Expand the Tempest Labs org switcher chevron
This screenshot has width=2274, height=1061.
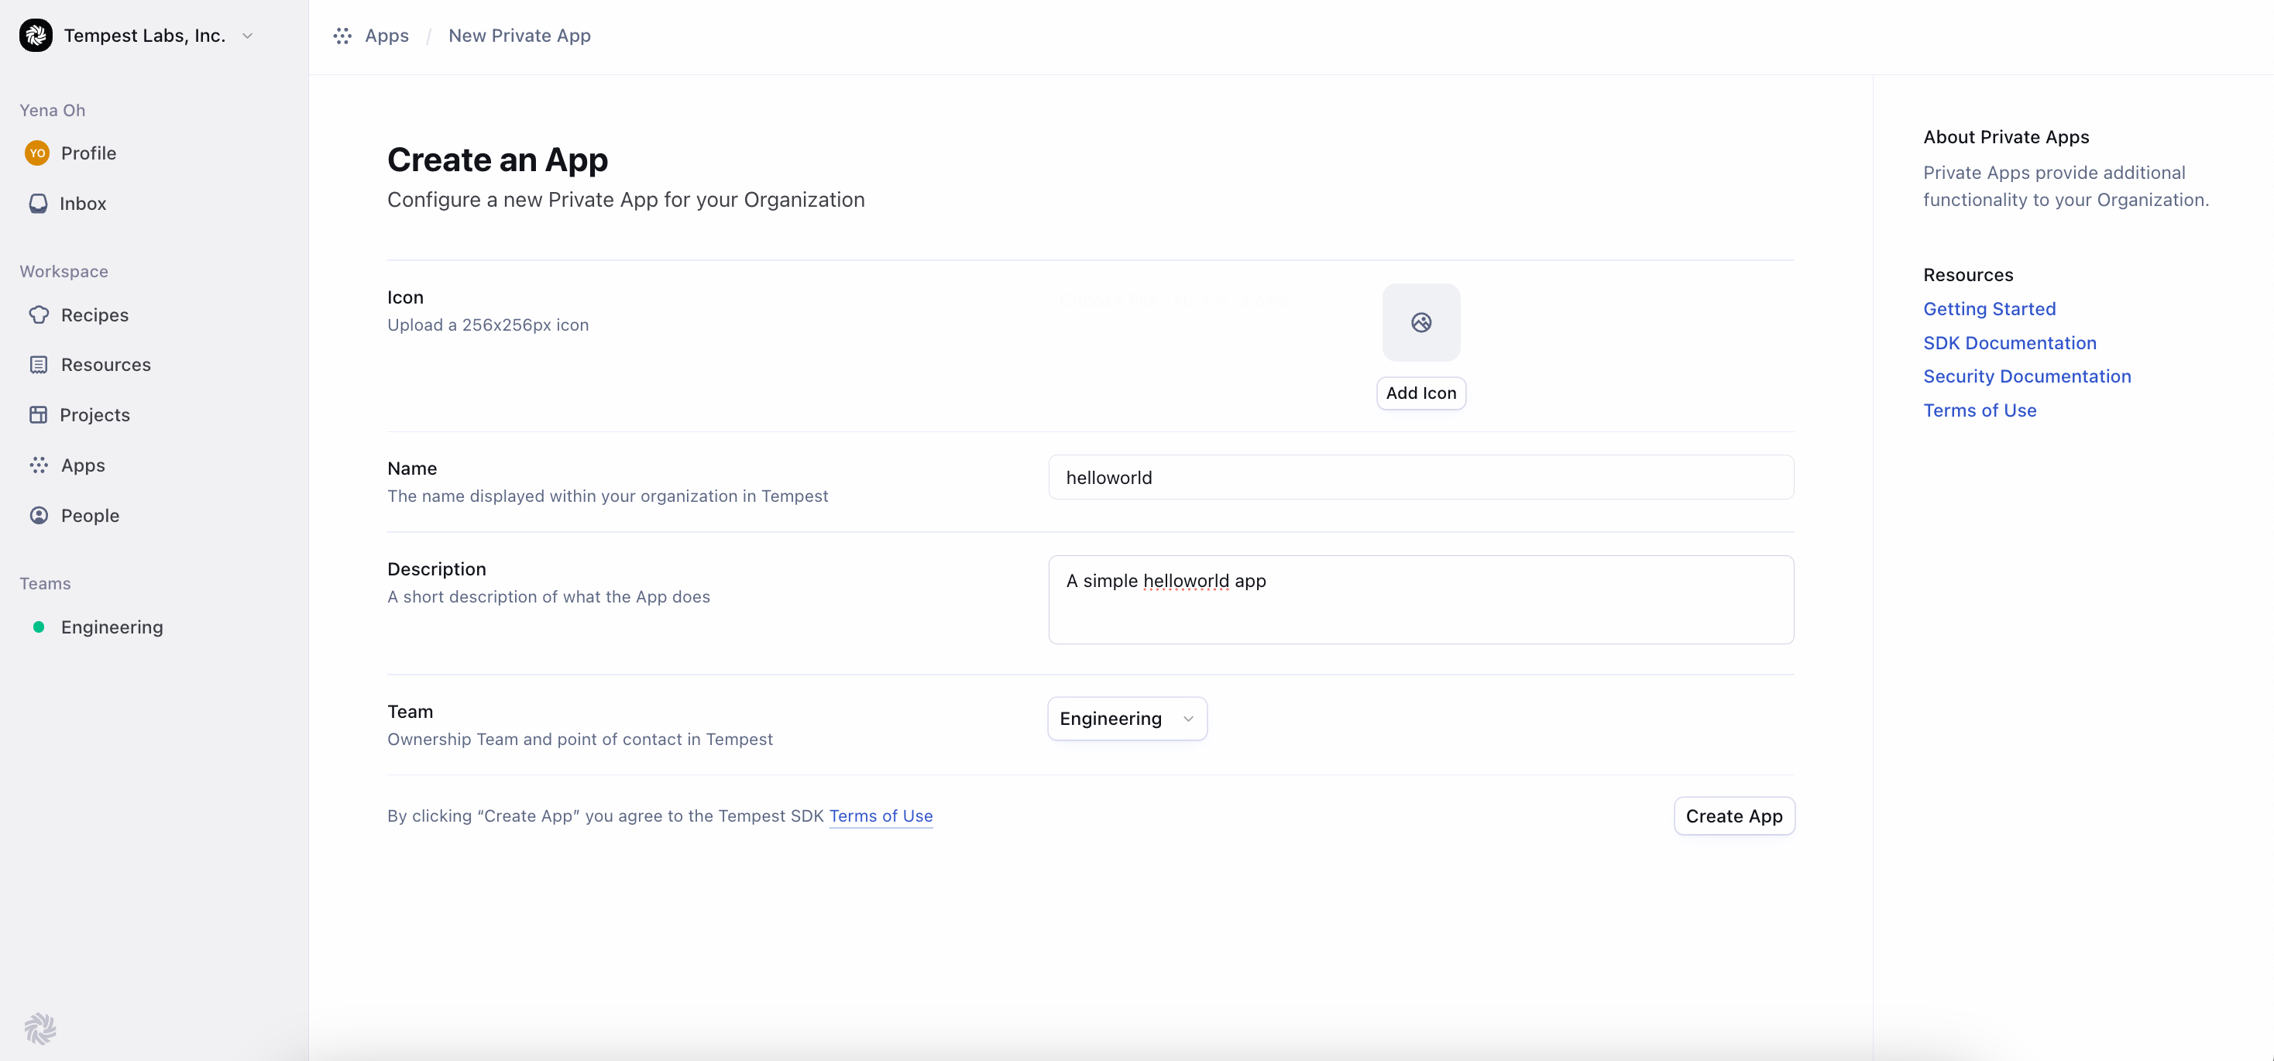coord(252,35)
